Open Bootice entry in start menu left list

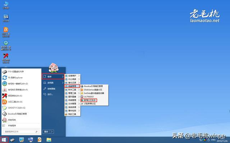[21, 114]
